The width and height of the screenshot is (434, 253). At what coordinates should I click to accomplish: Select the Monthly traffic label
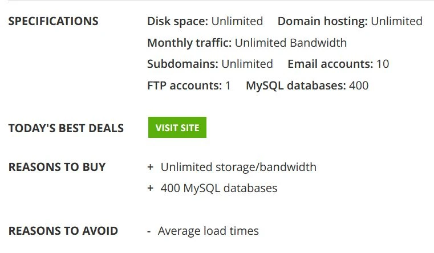tap(189, 43)
